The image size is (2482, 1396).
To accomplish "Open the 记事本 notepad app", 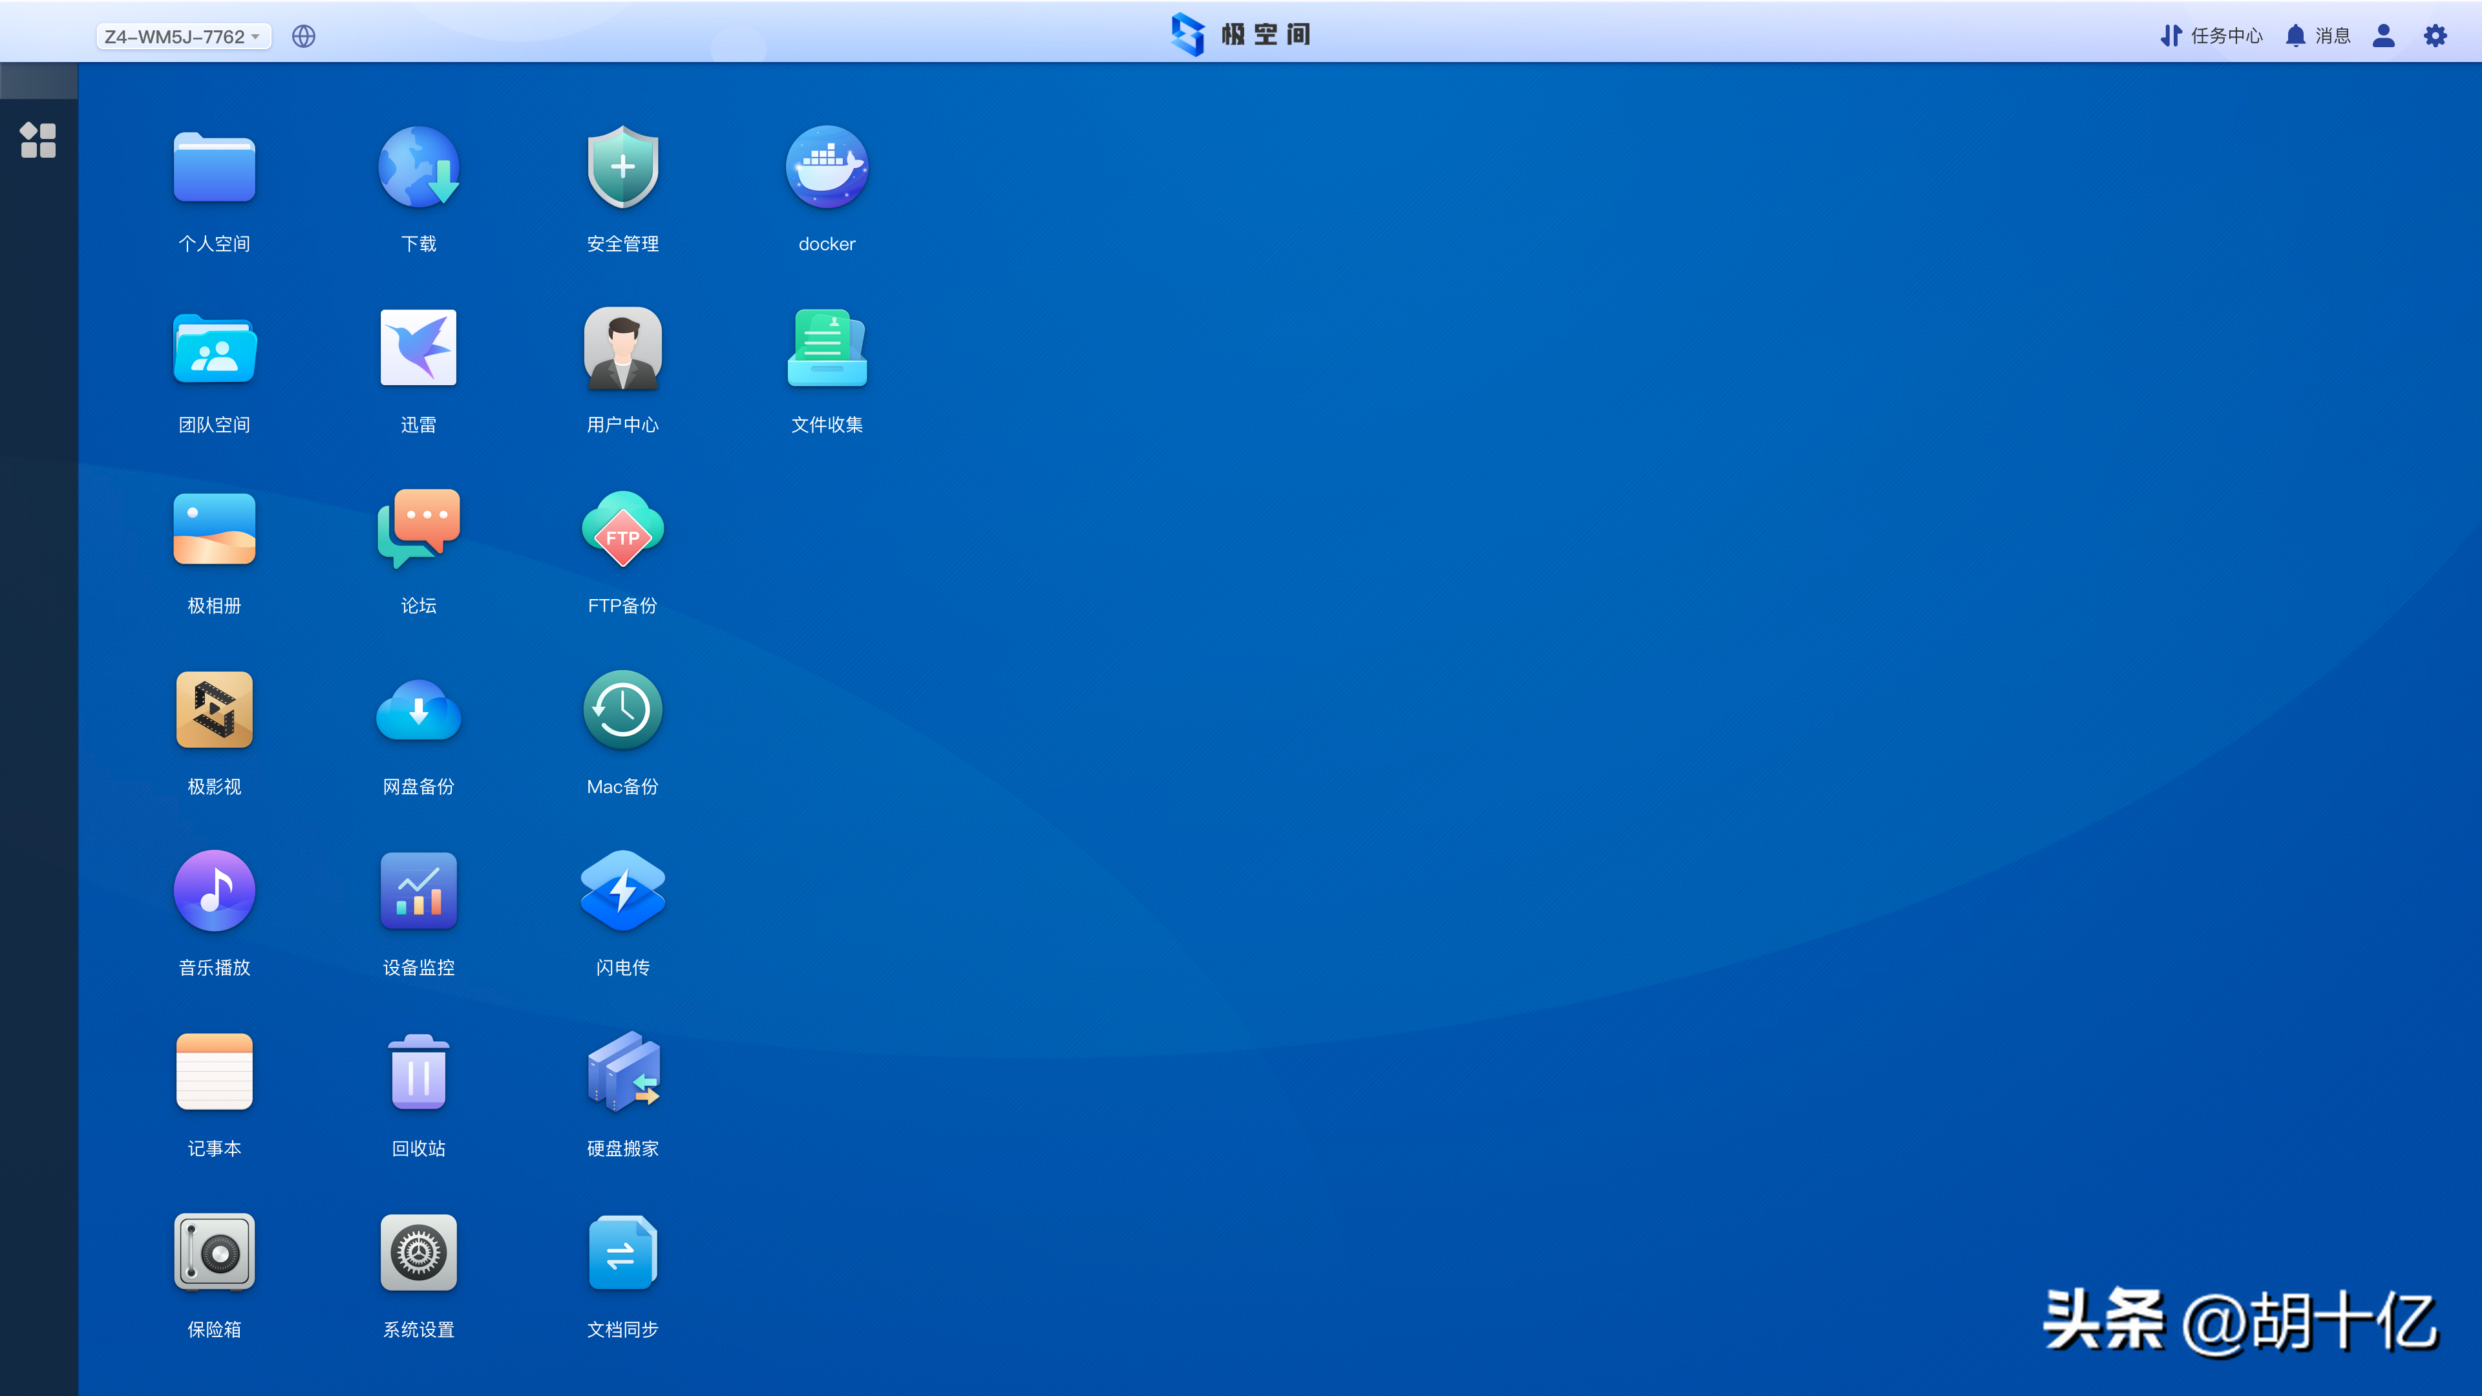I will pos(214,1072).
